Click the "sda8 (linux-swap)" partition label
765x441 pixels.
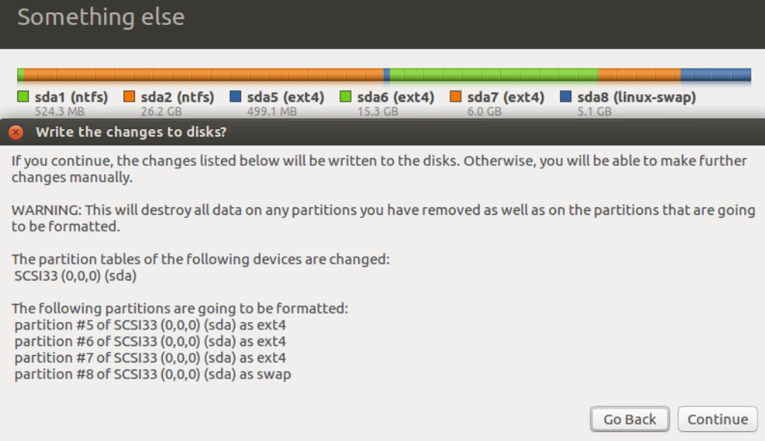[636, 97]
